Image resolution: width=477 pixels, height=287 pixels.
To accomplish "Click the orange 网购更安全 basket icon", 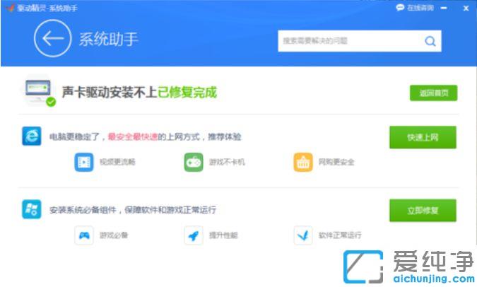I will tap(303, 162).
